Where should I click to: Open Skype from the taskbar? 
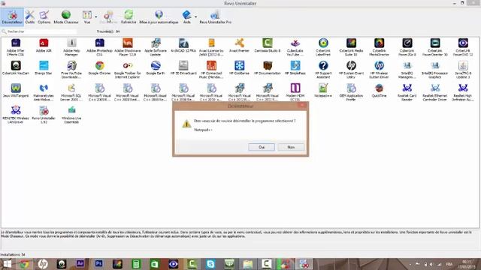click(x=210, y=264)
